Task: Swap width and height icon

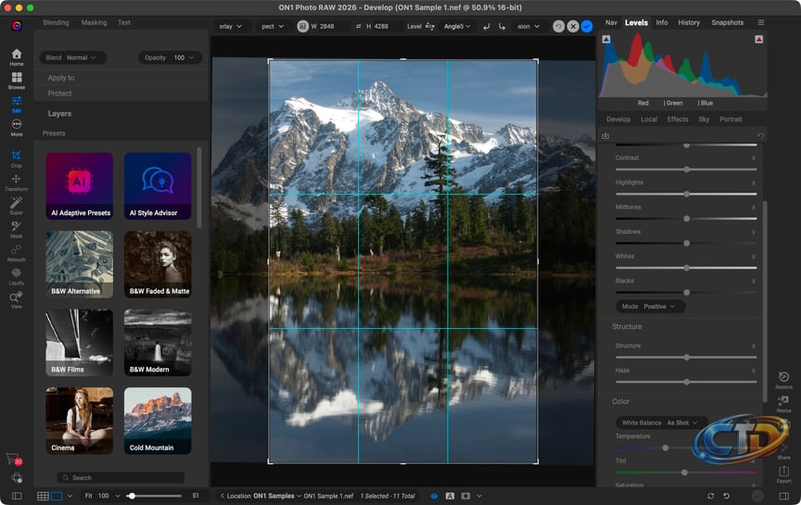Action: point(359,27)
